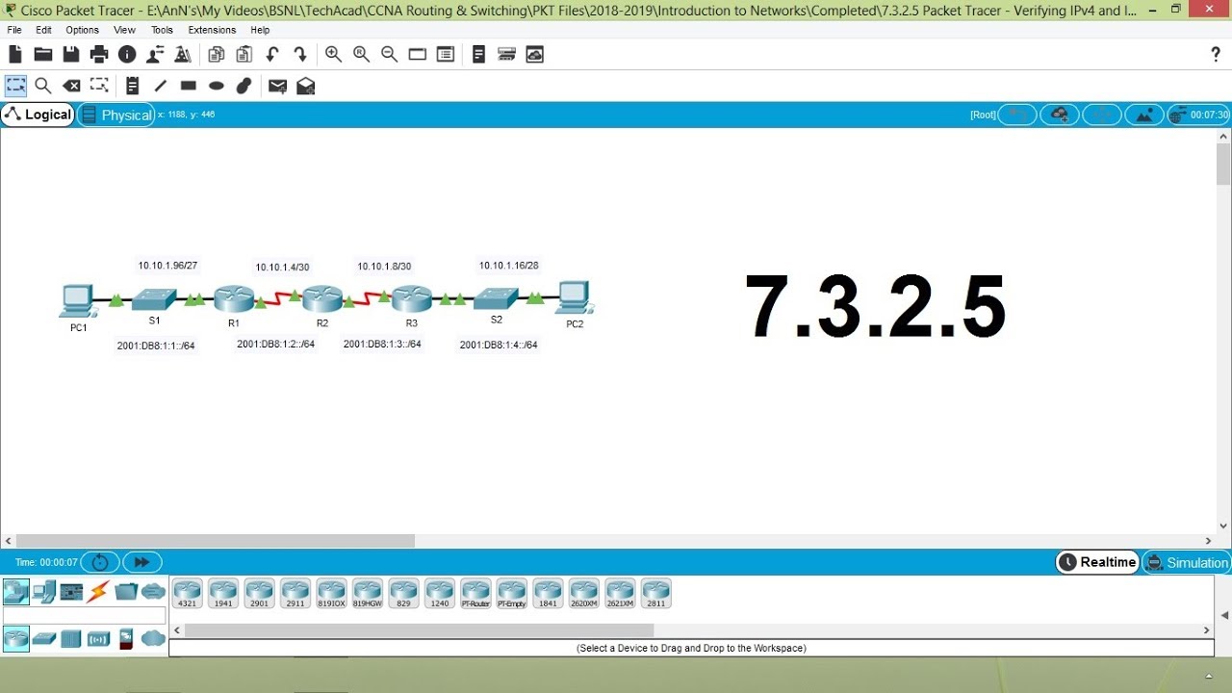Pick the 4321 router device
The width and height of the screenshot is (1232, 693).
(x=187, y=593)
